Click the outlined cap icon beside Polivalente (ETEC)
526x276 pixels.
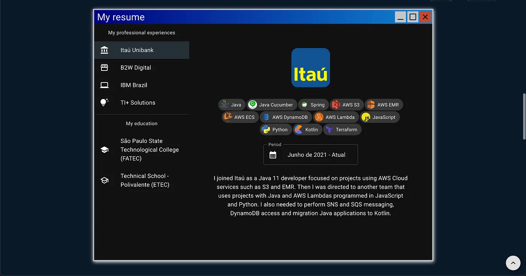[104, 180]
